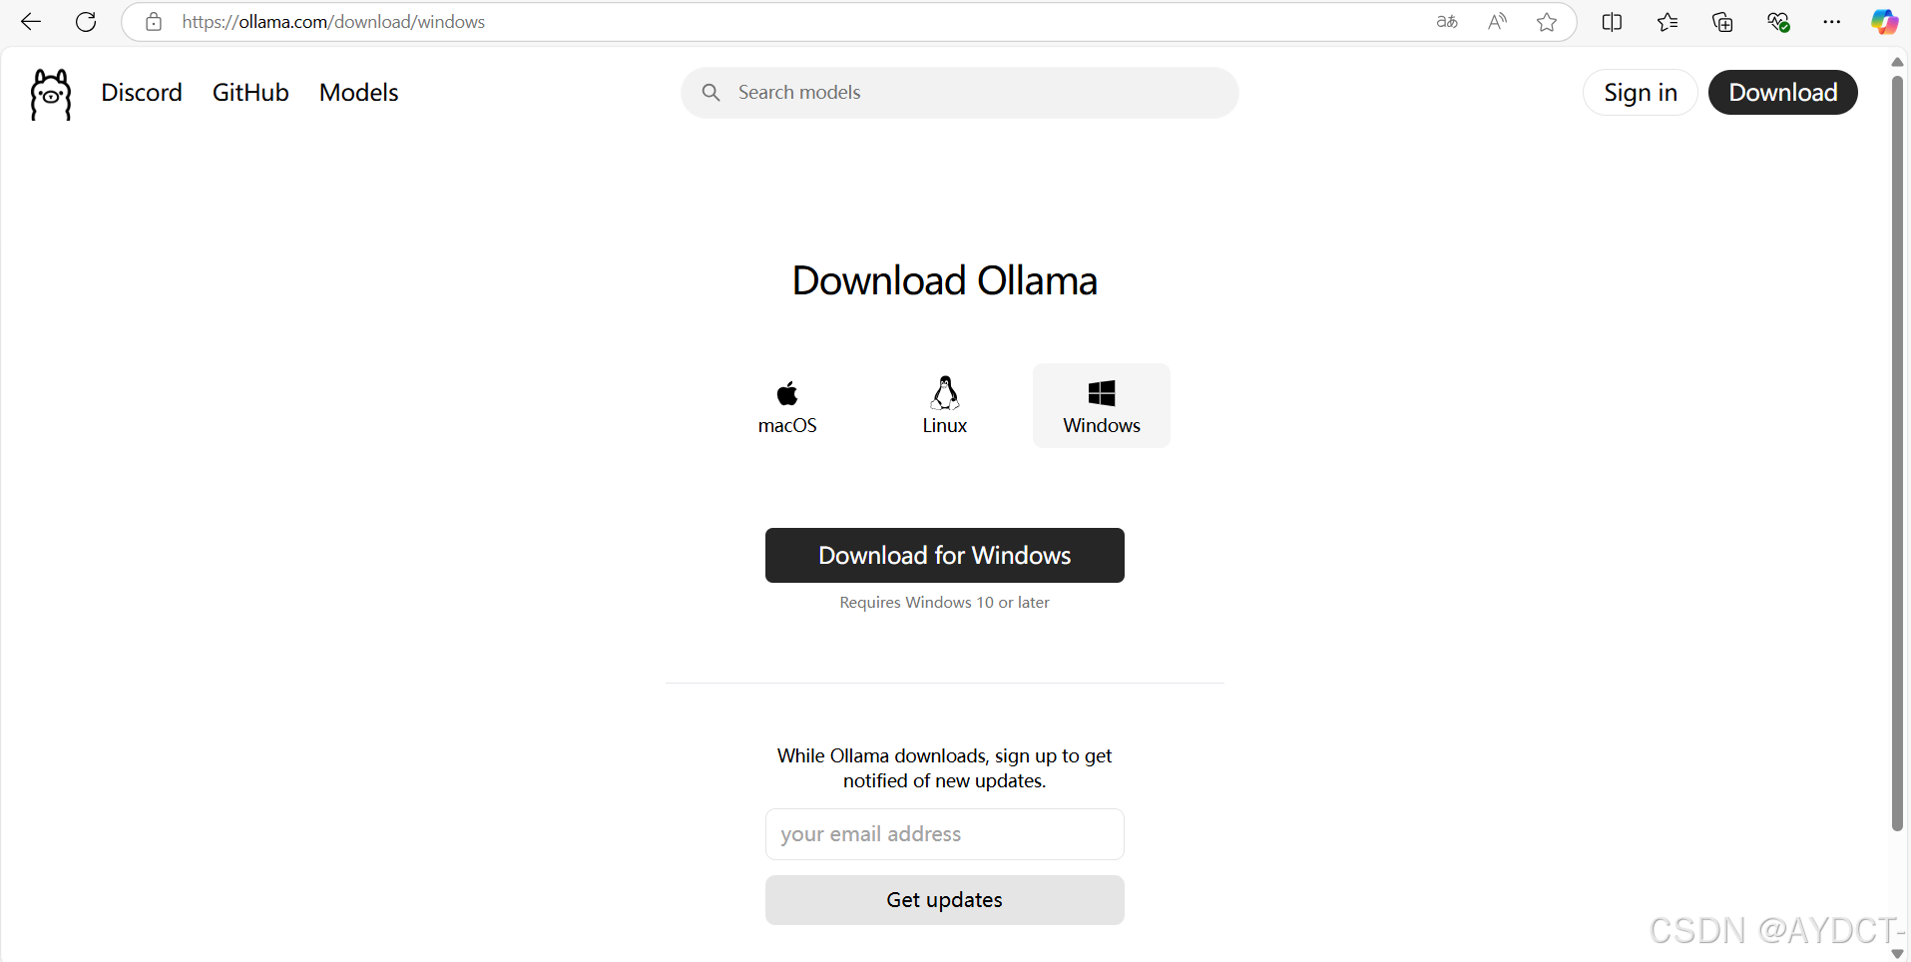Add page to favorites star
The image size is (1911, 962).
click(1547, 22)
